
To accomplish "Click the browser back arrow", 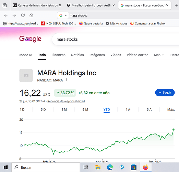I will click(6, 15).
